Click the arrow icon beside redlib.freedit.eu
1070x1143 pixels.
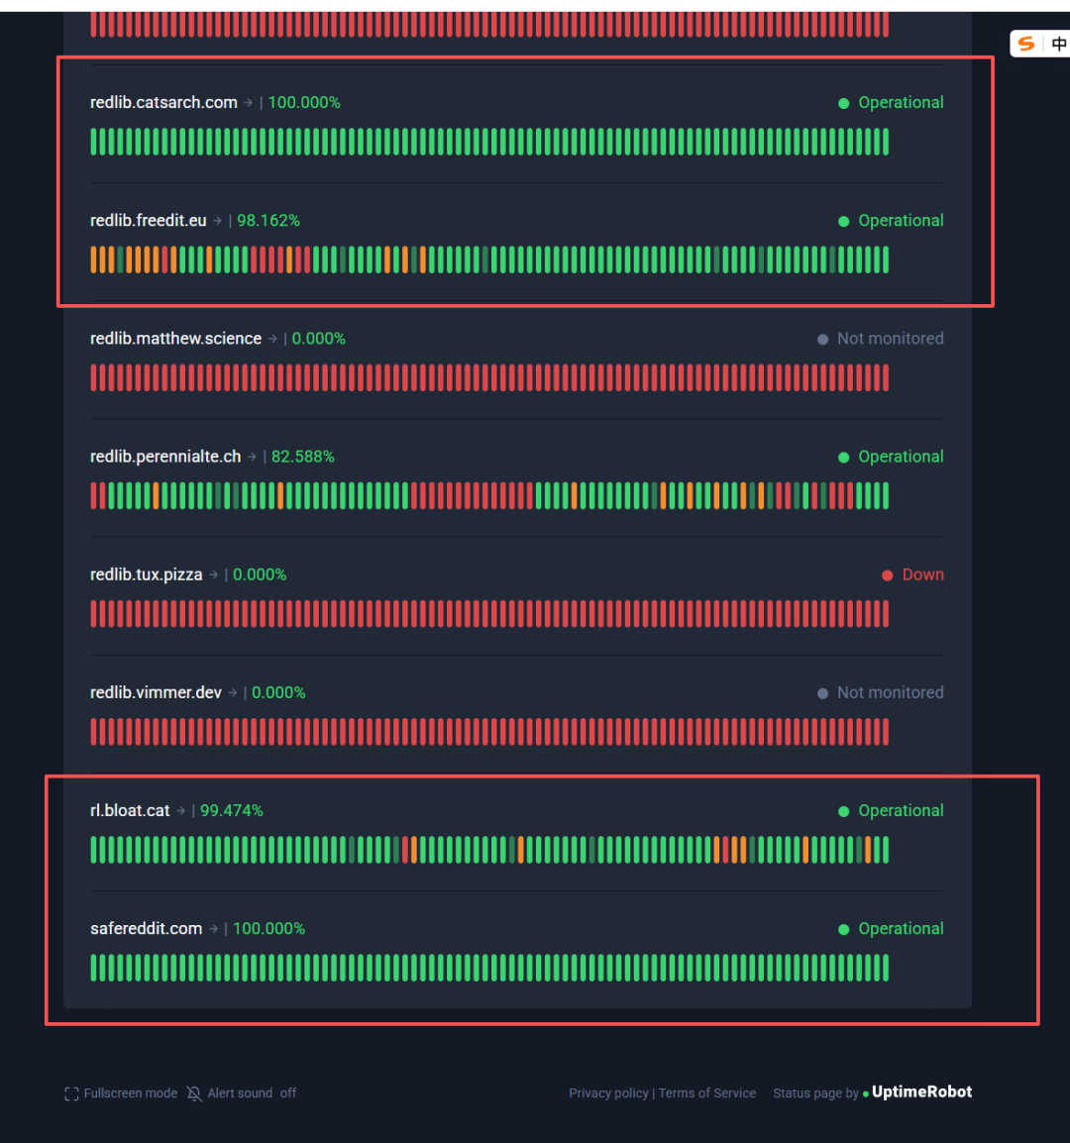(x=217, y=221)
